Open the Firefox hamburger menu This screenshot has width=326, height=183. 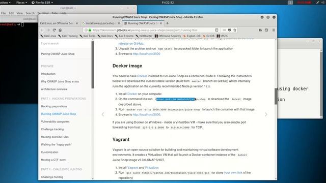274,30
